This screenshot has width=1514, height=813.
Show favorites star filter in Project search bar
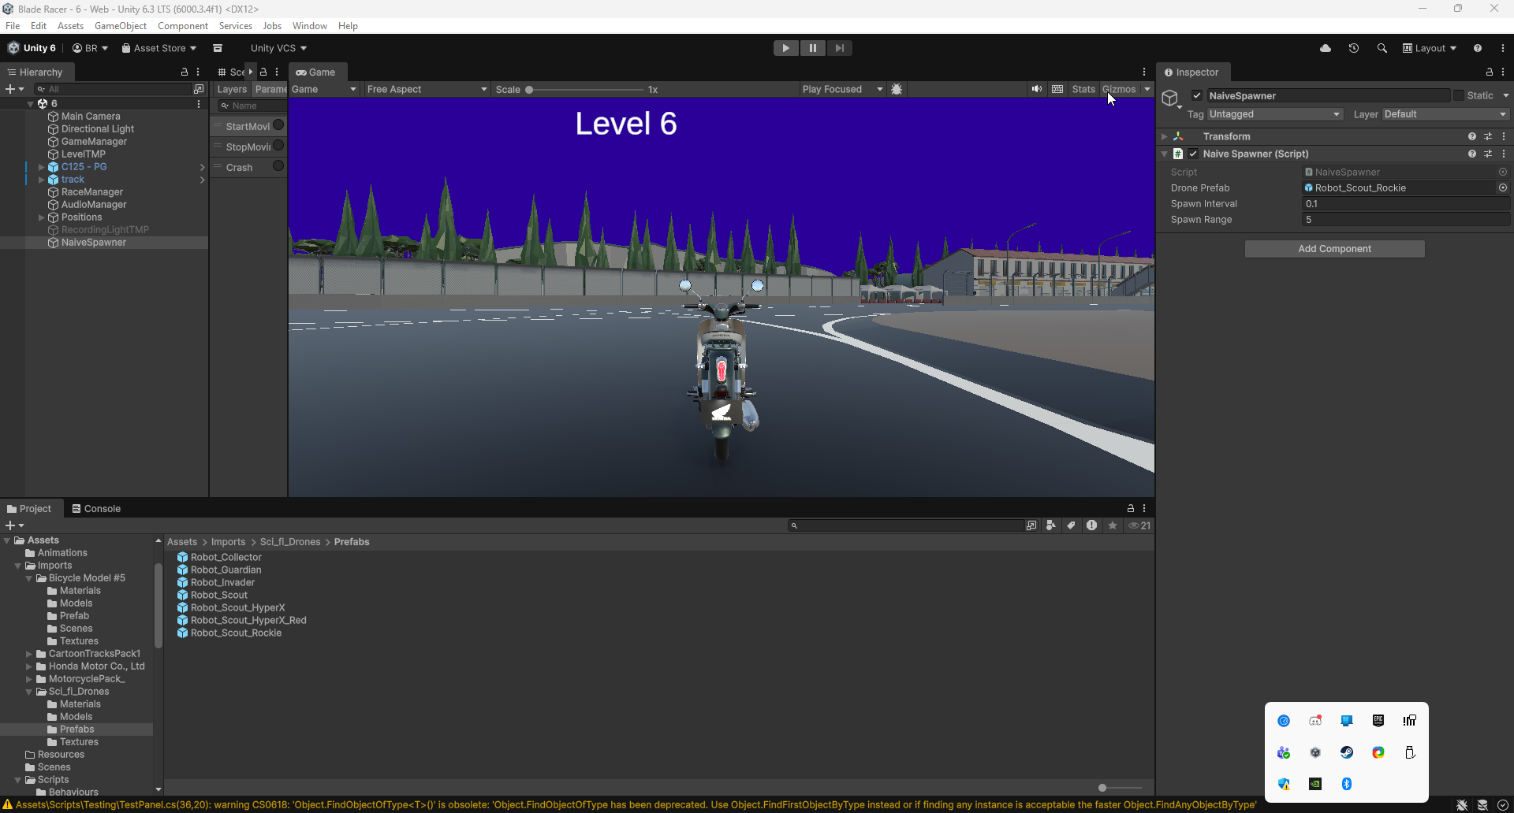[1113, 525]
